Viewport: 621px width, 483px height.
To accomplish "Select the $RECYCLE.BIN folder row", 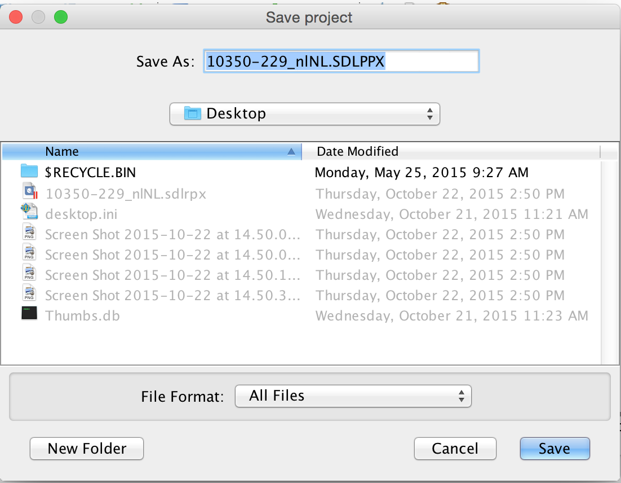I will point(169,172).
